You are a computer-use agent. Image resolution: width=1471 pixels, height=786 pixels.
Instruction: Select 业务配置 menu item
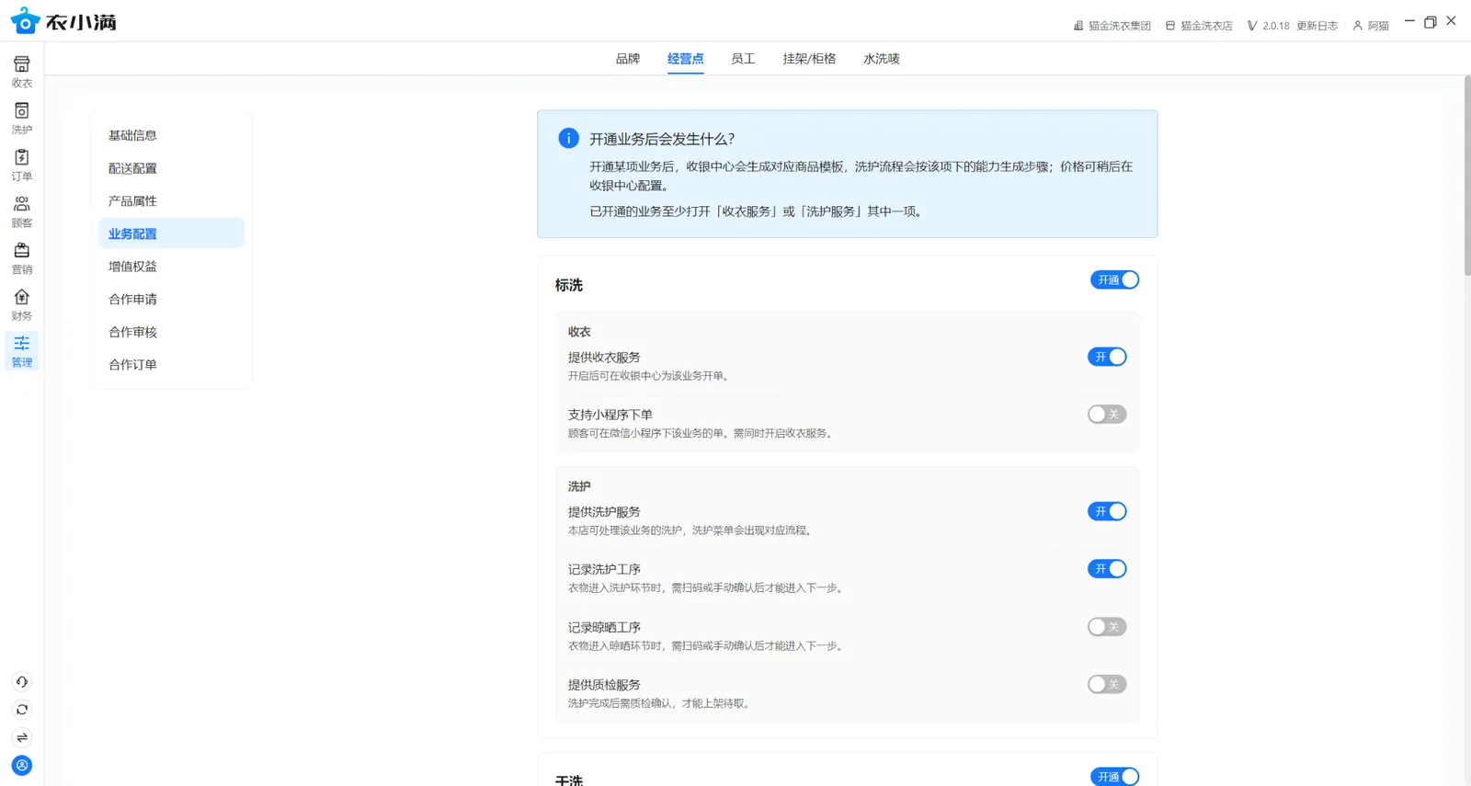tap(171, 234)
